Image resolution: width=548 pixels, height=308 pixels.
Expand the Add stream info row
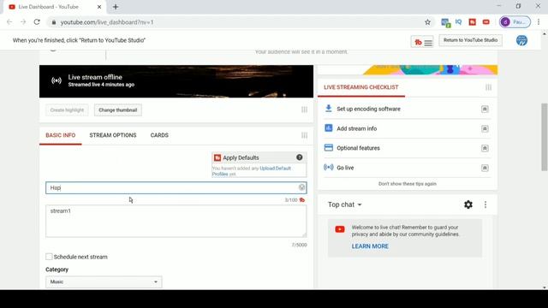coord(485,129)
